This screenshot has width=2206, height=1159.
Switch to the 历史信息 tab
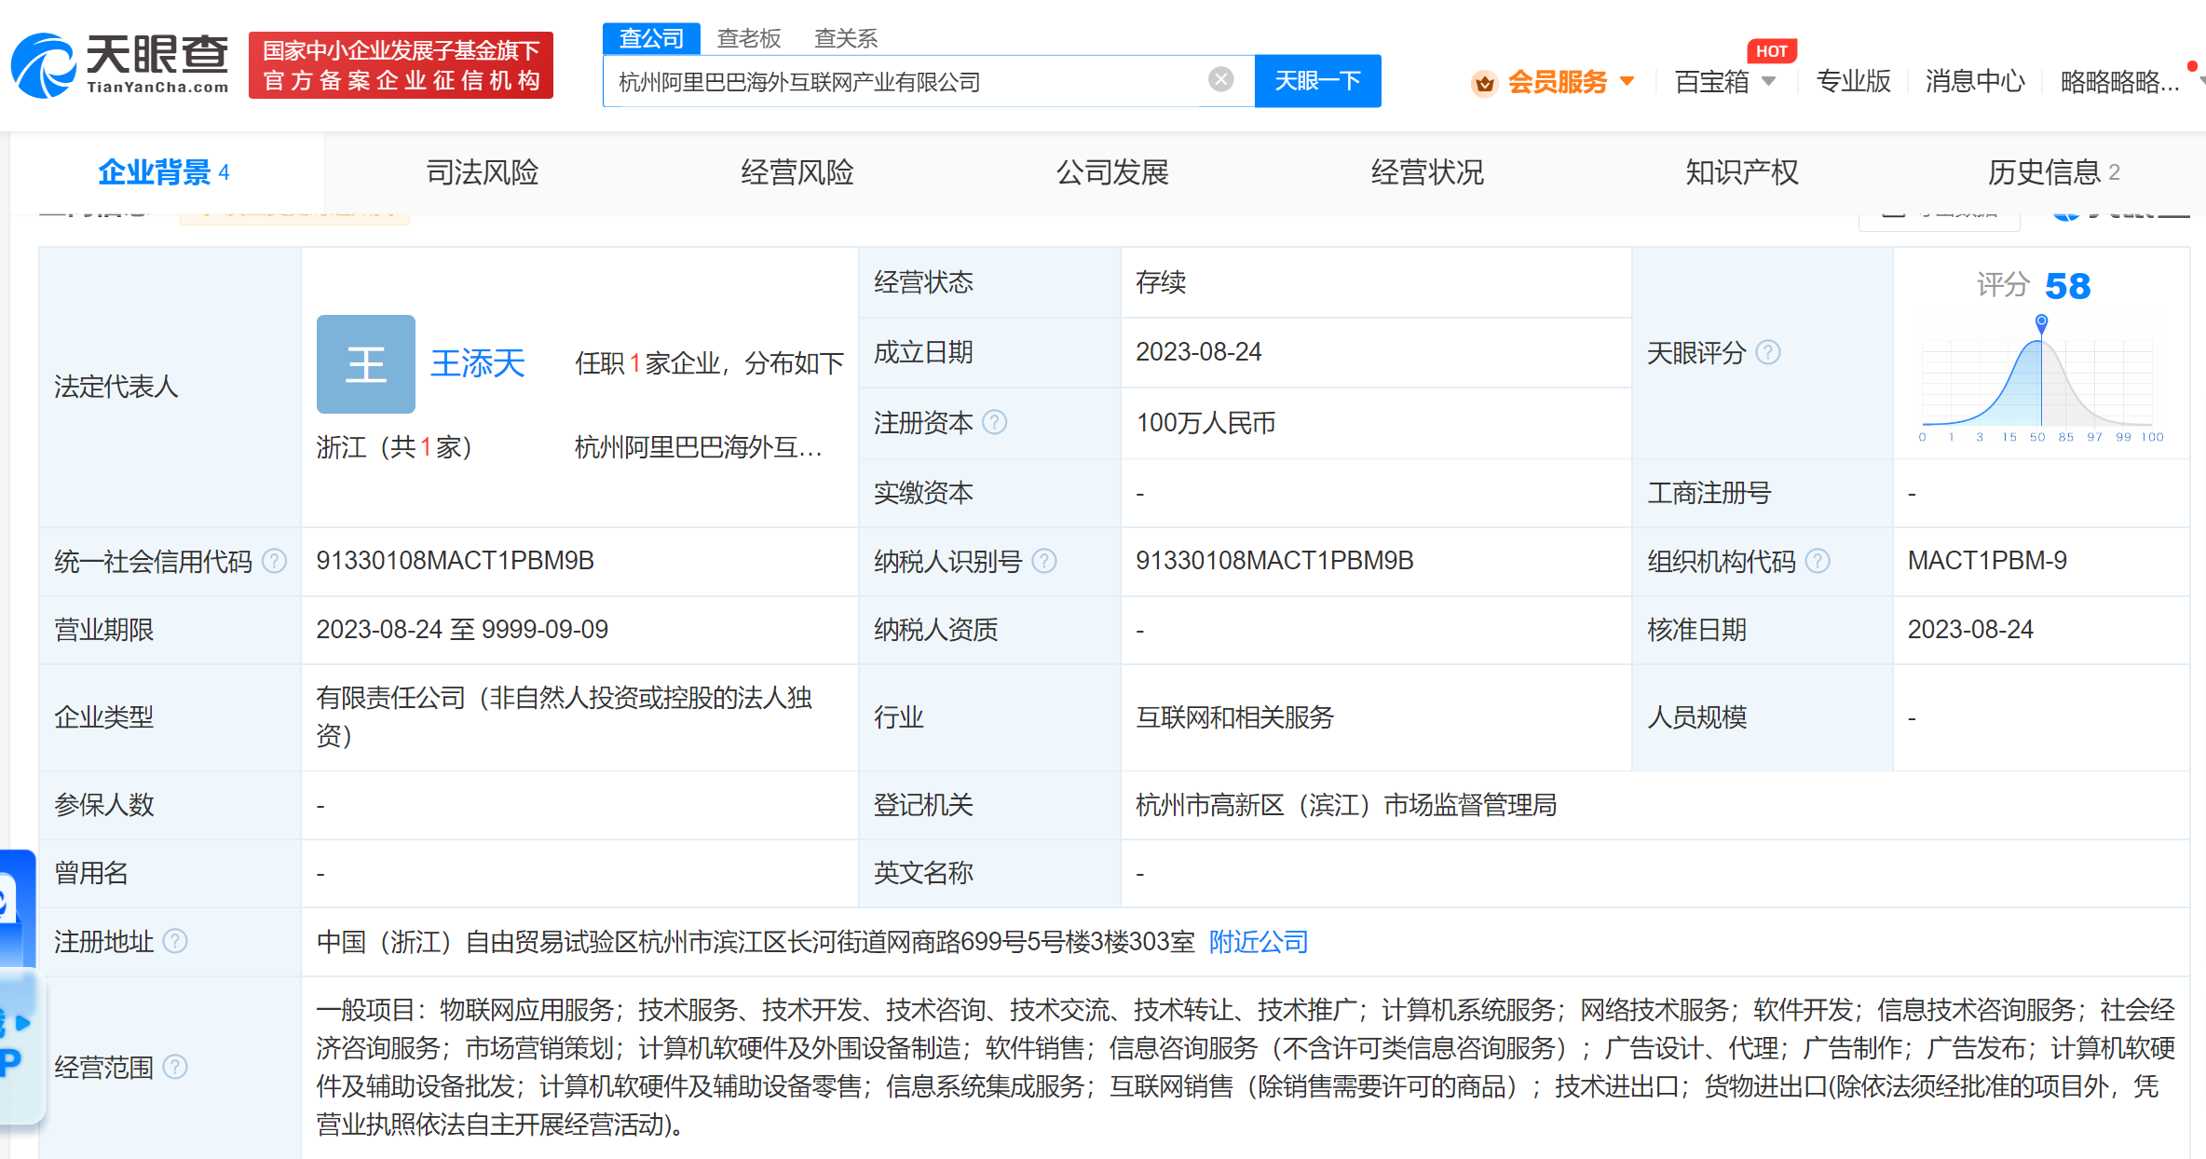2054,172
